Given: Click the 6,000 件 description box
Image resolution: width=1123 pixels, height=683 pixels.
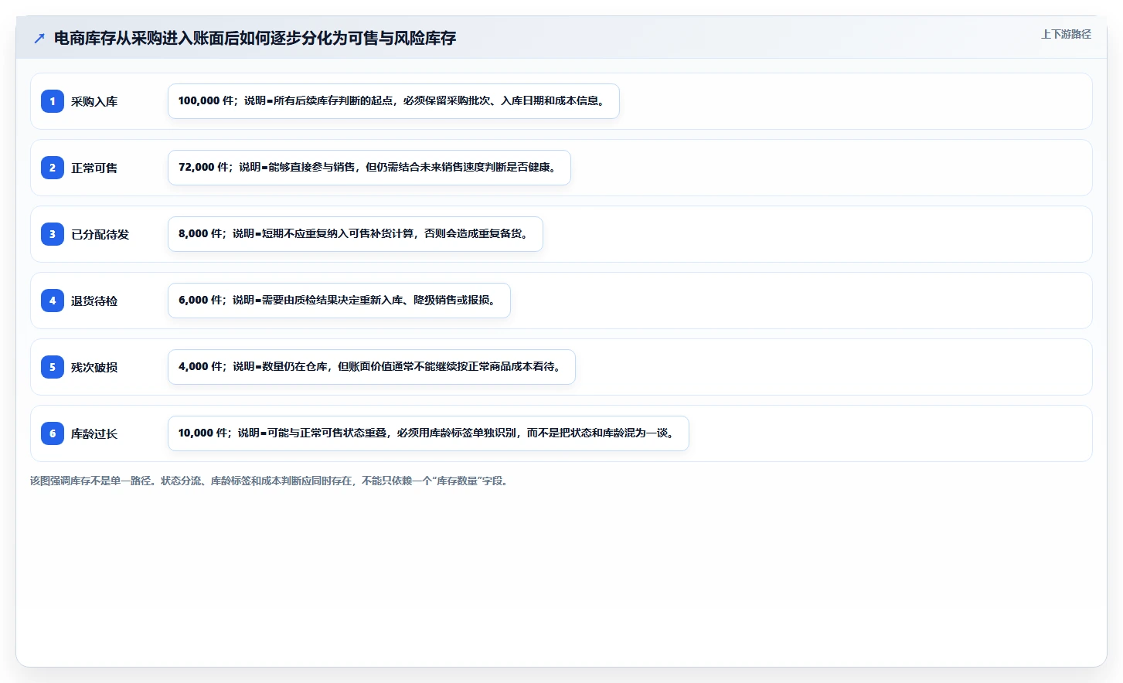Looking at the screenshot, I should pyautogui.click(x=339, y=301).
